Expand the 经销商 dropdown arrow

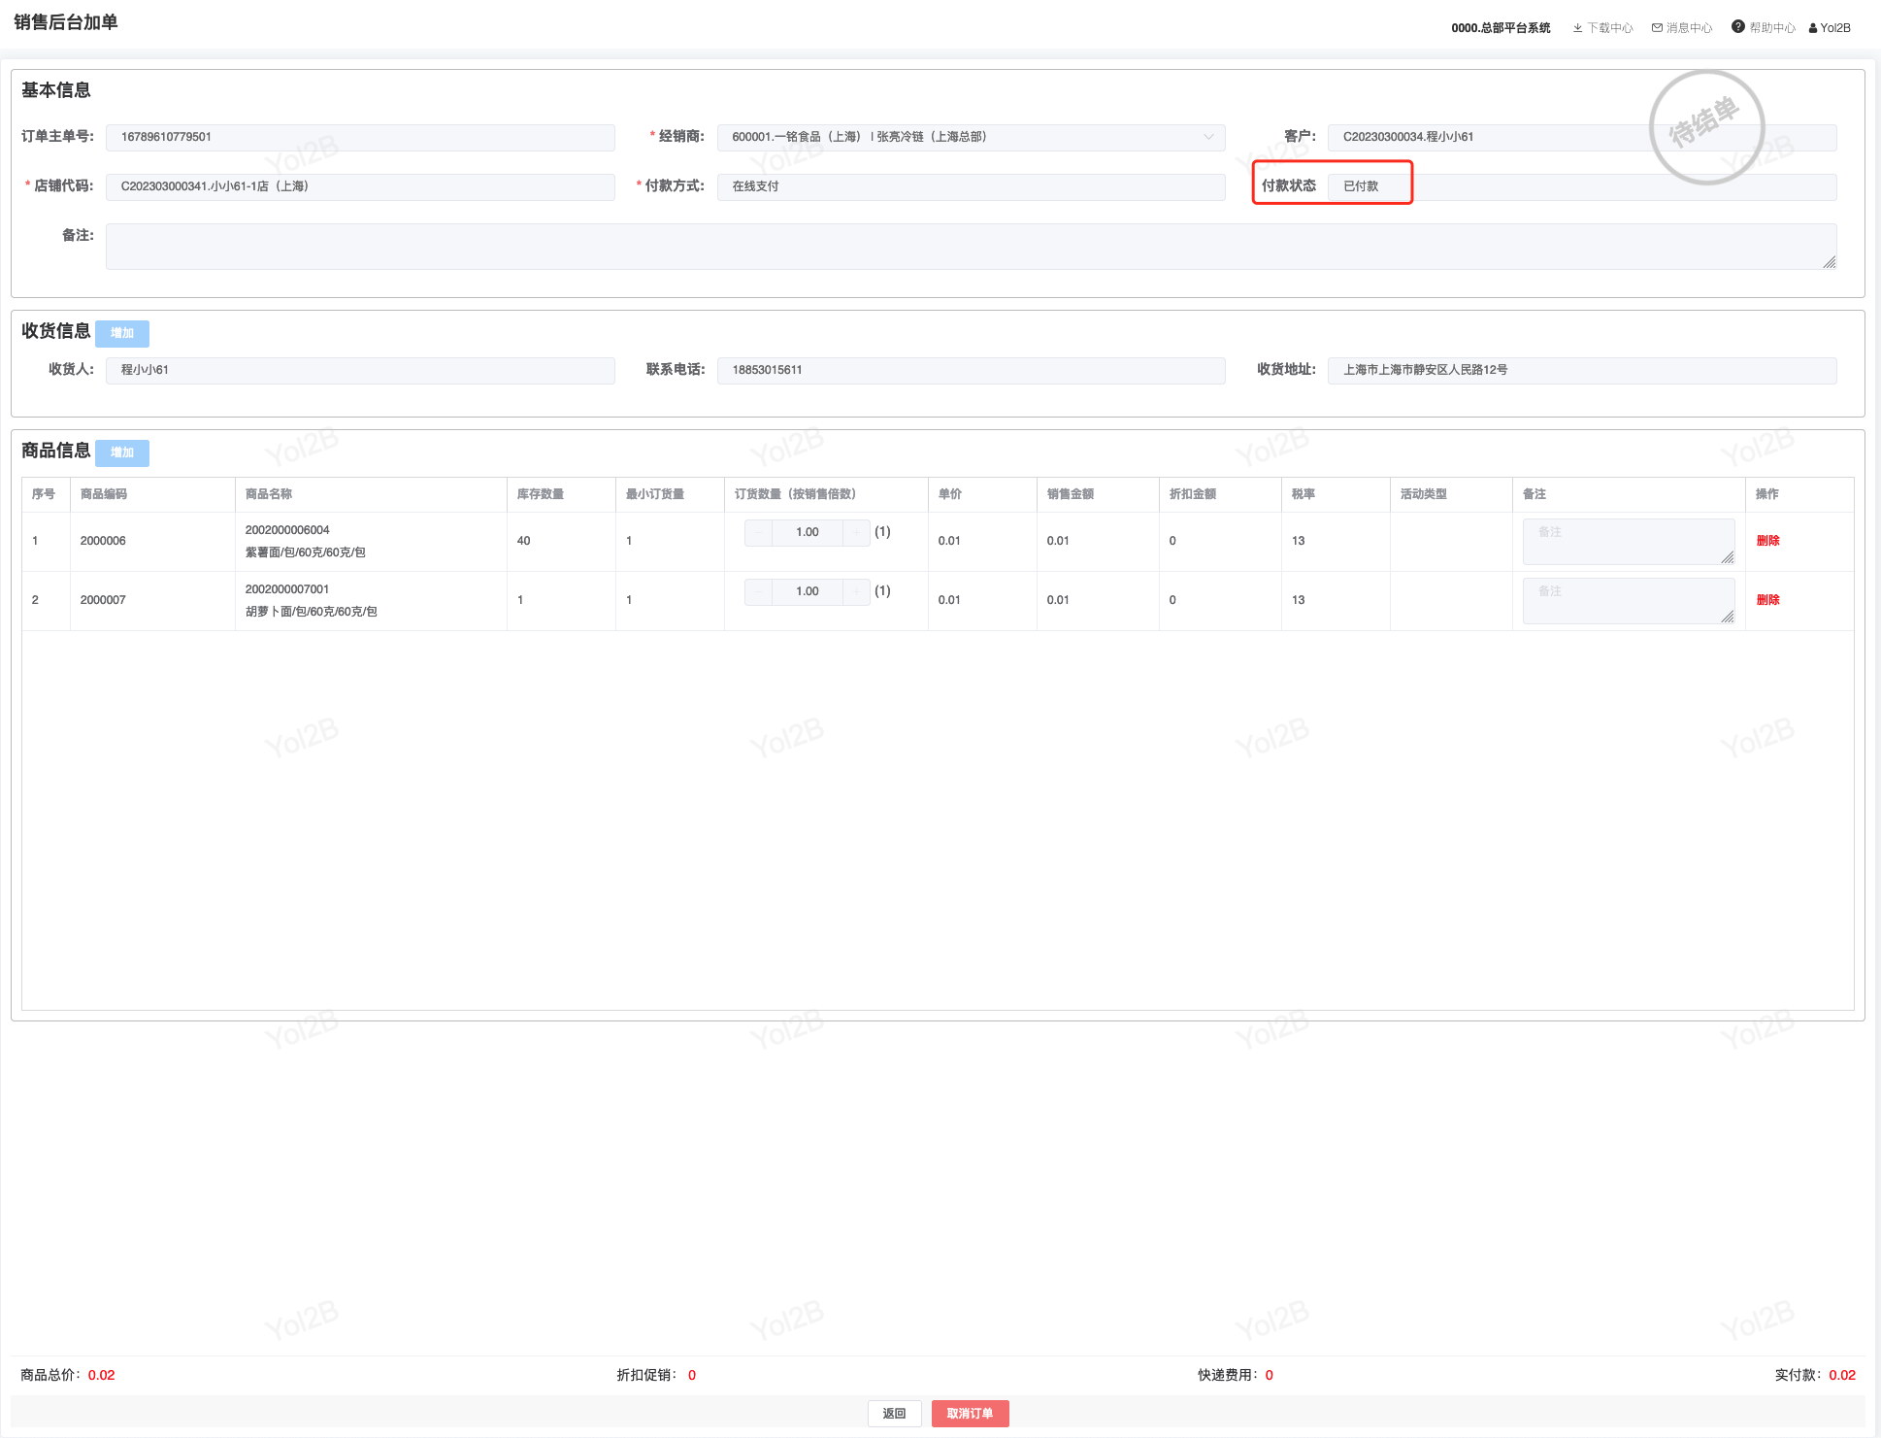(x=1208, y=137)
